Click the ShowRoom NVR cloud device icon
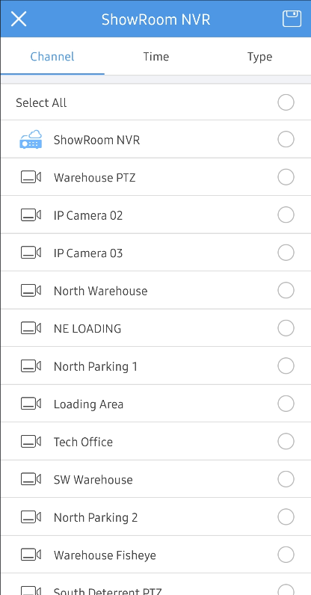The image size is (311, 595). click(31, 140)
